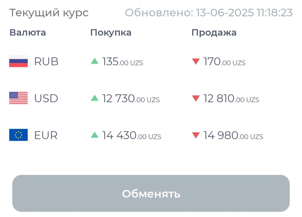302x217 pixels.
Task: Click green up arrow beside EUR buy rate
Action: 94,135
